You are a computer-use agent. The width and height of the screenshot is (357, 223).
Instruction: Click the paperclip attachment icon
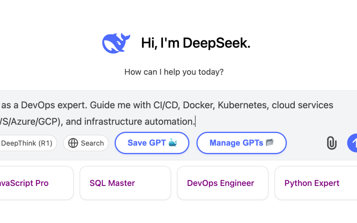pyautogui.click(x=331, y=143)
